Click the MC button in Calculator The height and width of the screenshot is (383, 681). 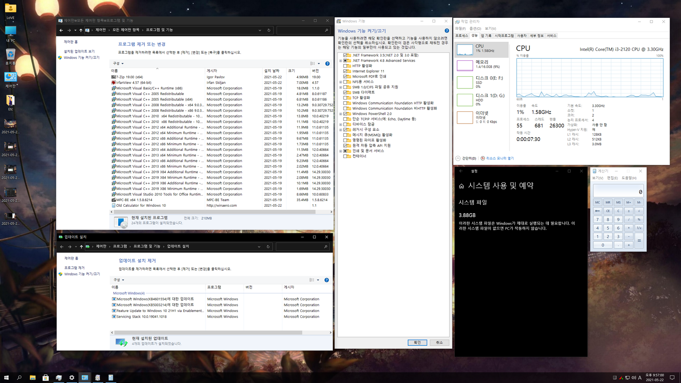[x=597, y=203]
